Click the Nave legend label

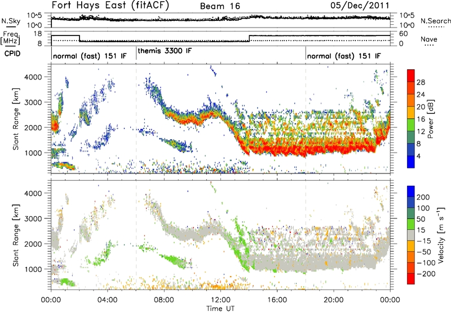pos(429,39)
